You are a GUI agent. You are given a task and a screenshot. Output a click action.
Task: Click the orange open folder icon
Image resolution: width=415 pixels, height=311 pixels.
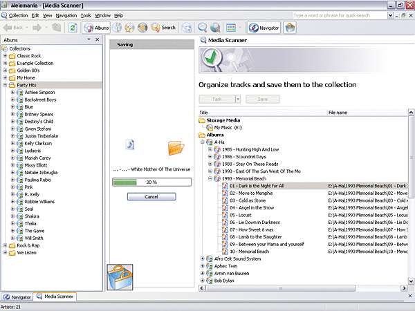click(x=176, y=147)
